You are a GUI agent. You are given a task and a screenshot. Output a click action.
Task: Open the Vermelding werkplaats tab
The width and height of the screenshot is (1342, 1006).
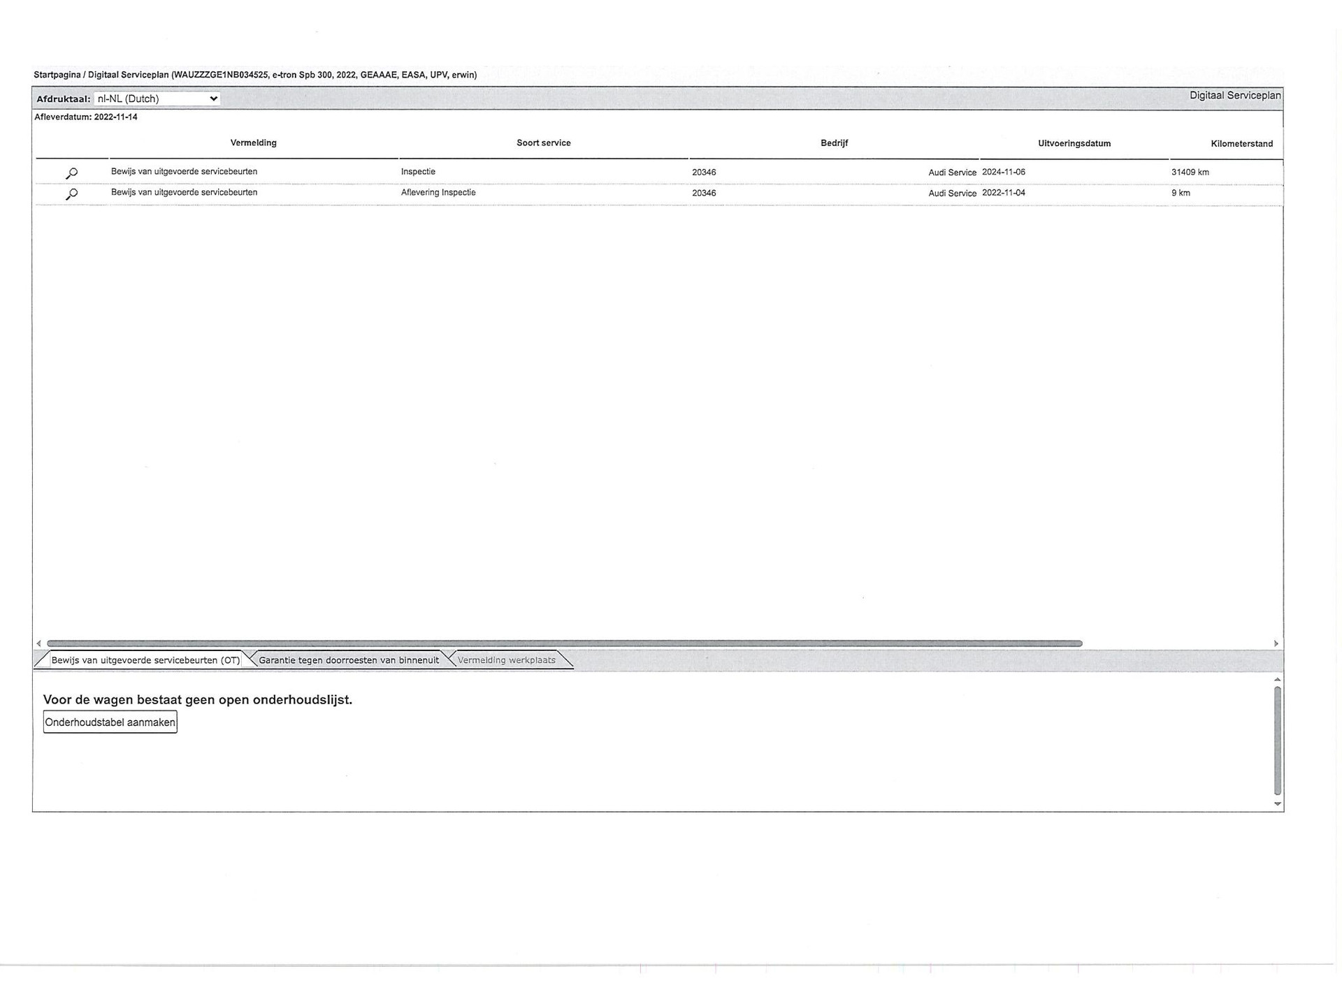[x=506, y=660]
